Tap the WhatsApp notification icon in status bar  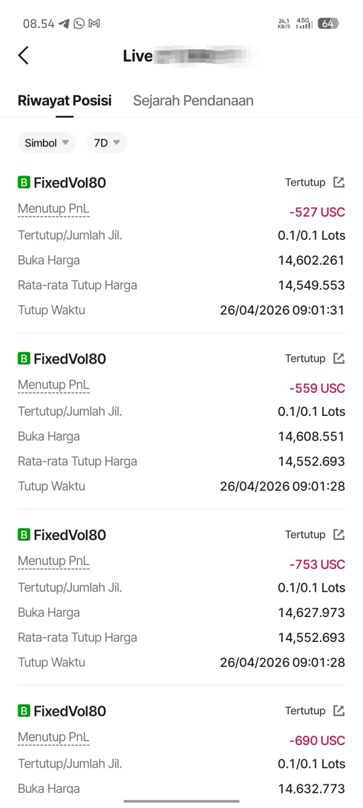pos(79,24)
